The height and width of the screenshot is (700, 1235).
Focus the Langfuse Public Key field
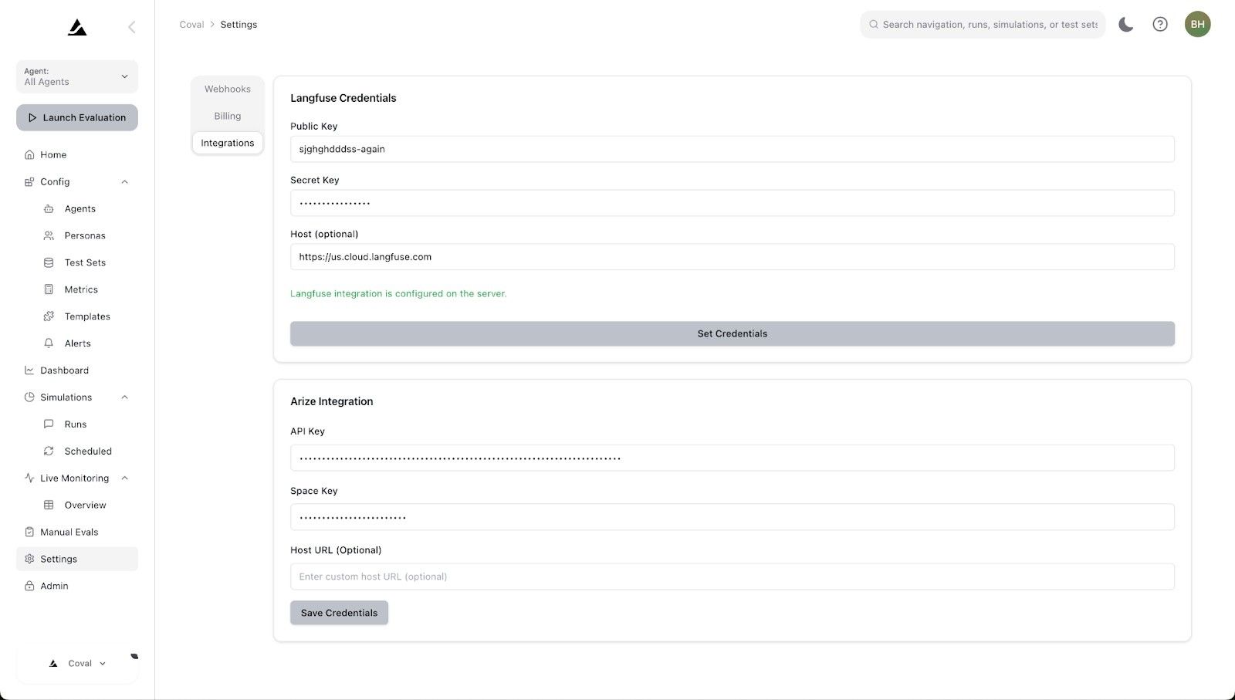click(733, 150)
